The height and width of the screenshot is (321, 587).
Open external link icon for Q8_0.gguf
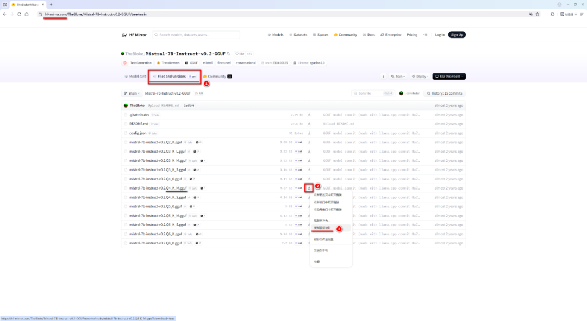pyautogui.click(x=198, y=243)
